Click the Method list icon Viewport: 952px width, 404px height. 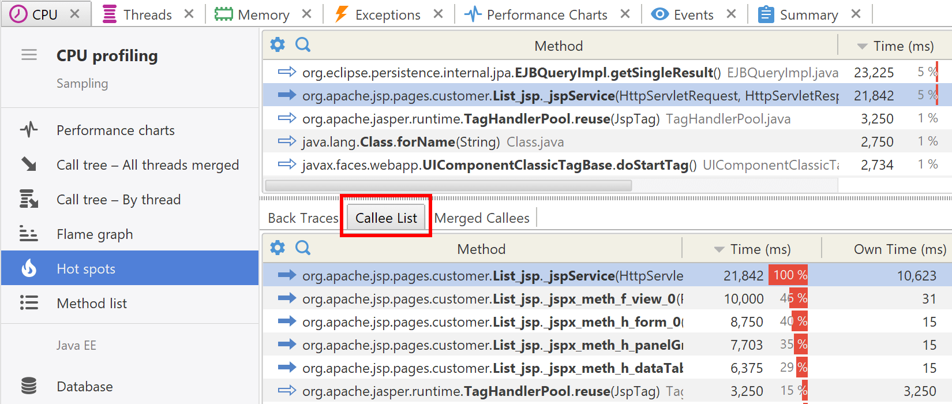coord(29,303)
